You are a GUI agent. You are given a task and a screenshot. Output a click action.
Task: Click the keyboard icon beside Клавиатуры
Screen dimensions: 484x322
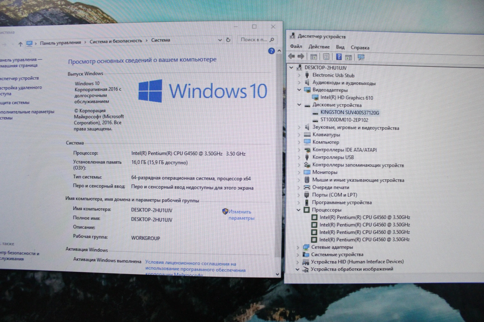pos(307,135)
